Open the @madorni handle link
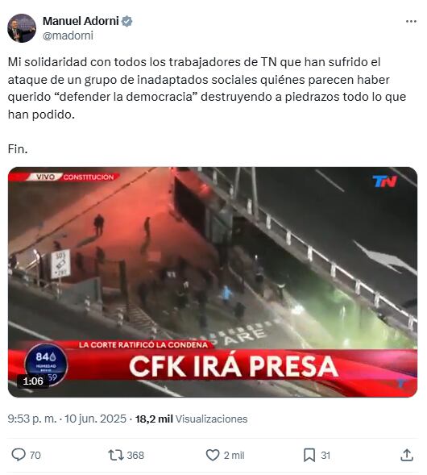 point(68,35)
